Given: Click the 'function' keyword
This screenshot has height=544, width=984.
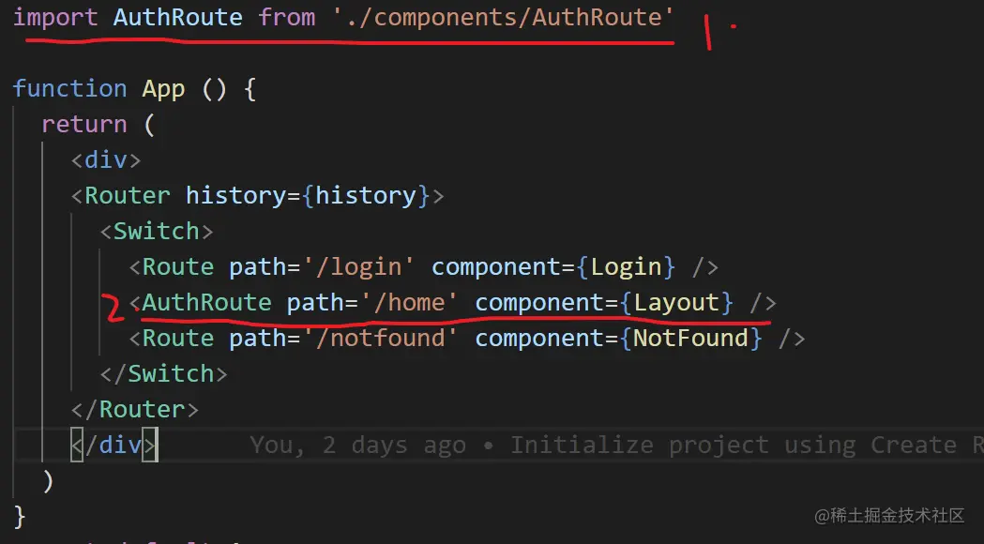Looking at the screenshot, I should 69,88.
